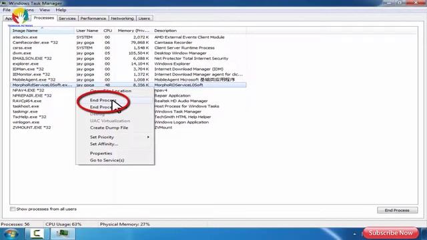Click 79,868 K memory value

(x=140, y=43)
